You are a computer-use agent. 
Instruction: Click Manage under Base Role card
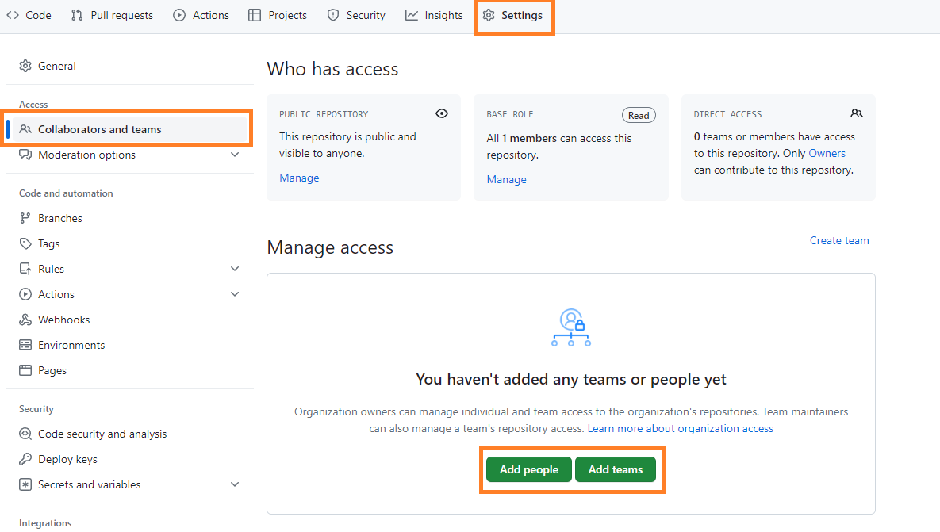pos(507,179)
